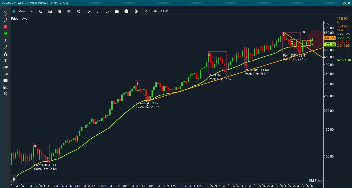Toggle the white circle display icon
The width and height of the screenshot is (352, 188).
click(x=126, y=11)
